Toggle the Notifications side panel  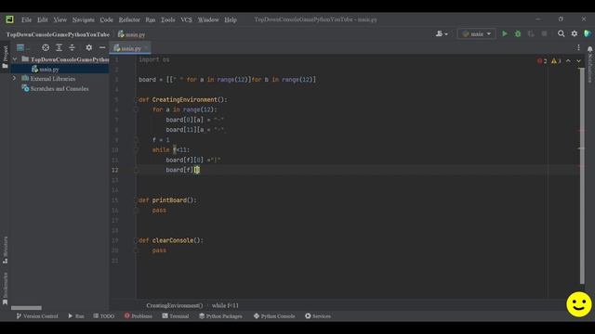pyautogui.click(x=590, y=64)
